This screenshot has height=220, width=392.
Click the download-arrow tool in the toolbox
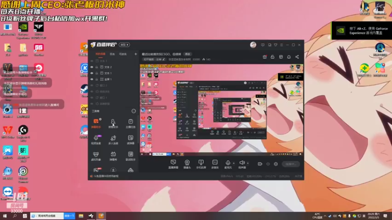pyautogui.click(x=113, y=170)
